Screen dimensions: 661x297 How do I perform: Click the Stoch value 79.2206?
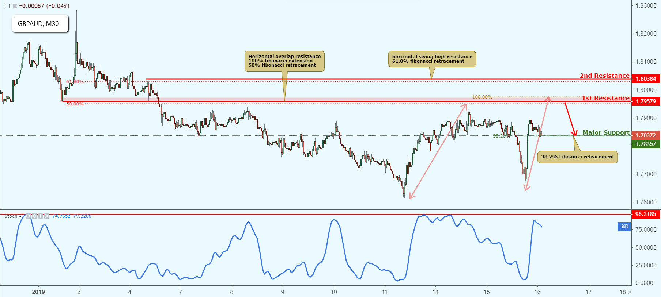click(x=82, y=216)
